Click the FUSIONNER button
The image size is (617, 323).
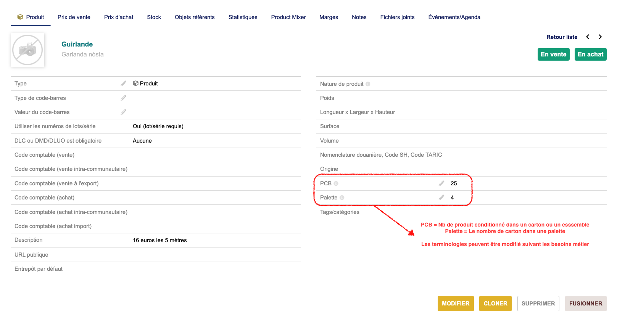[x=586, y=304]
